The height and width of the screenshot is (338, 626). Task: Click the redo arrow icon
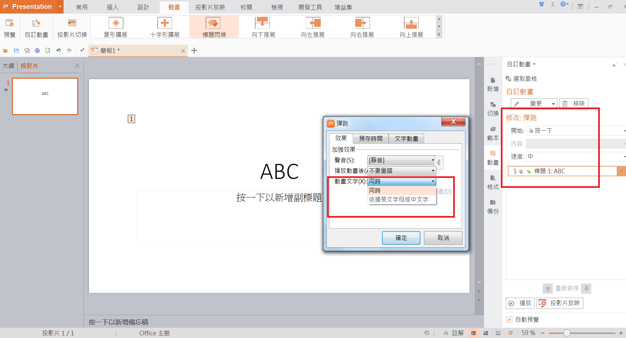(69, 51)
